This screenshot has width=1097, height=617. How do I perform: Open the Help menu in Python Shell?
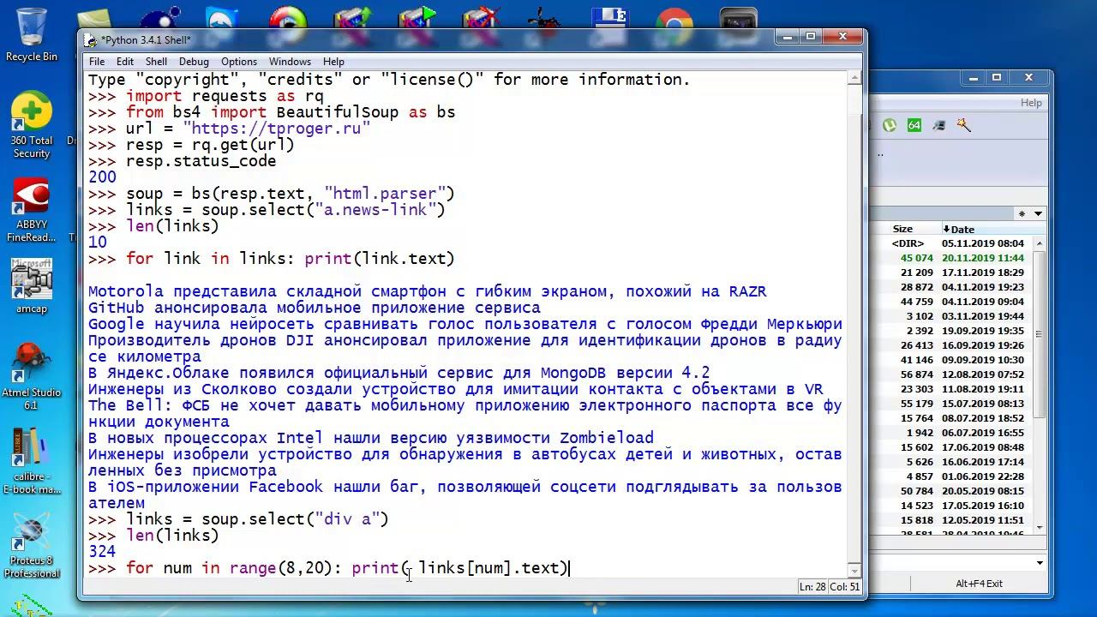[x=333, y=62]
